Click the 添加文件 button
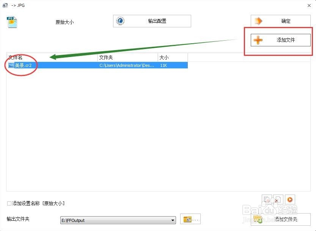 pyautogui.click(x=281, y=40)
